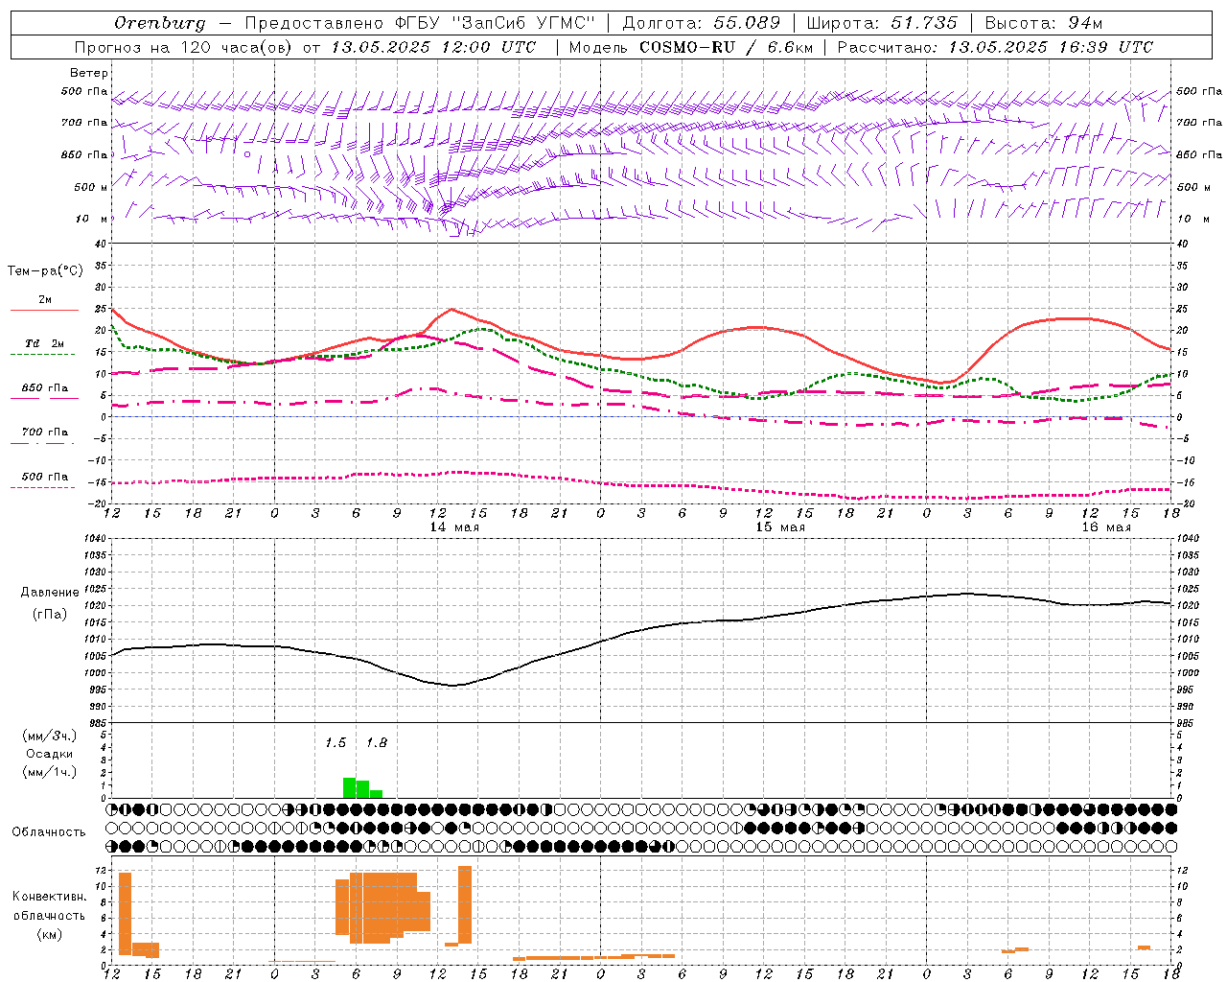The width and height of the screenshot is (1227, 982).
Task: Click the "850 гПа" temperature legend entry
Action: pos(45,388)
